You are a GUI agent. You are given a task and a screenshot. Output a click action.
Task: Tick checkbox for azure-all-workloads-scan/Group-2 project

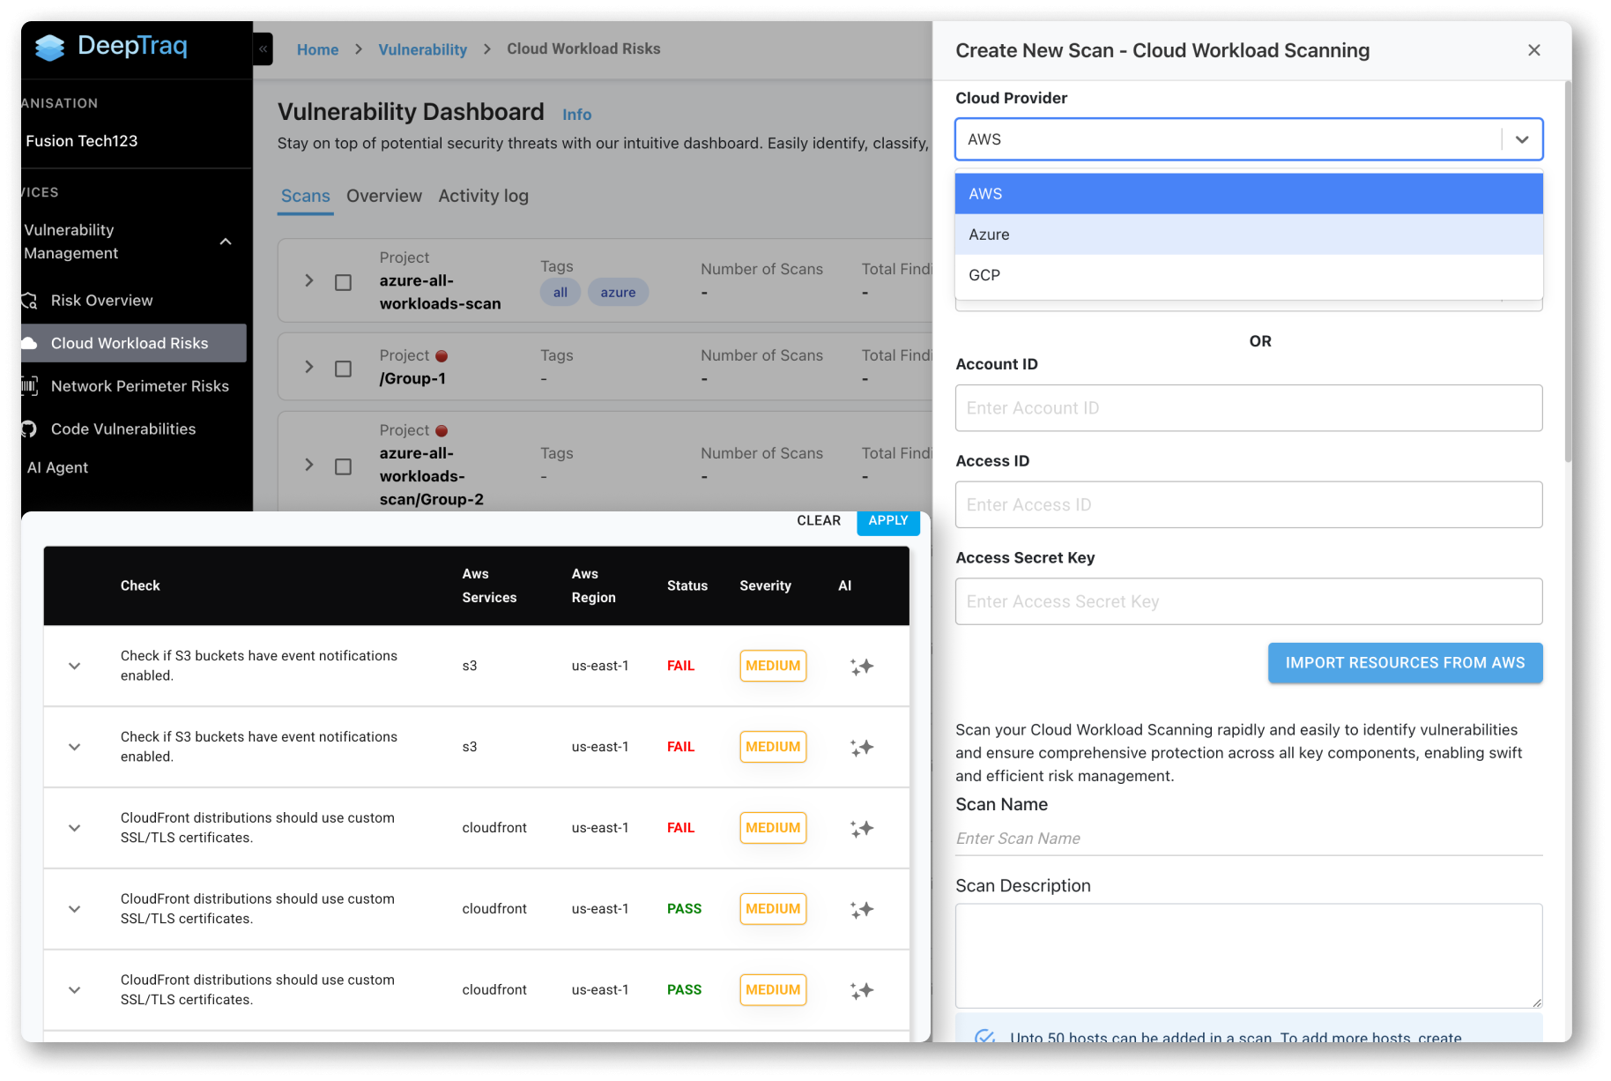(344, 466)
